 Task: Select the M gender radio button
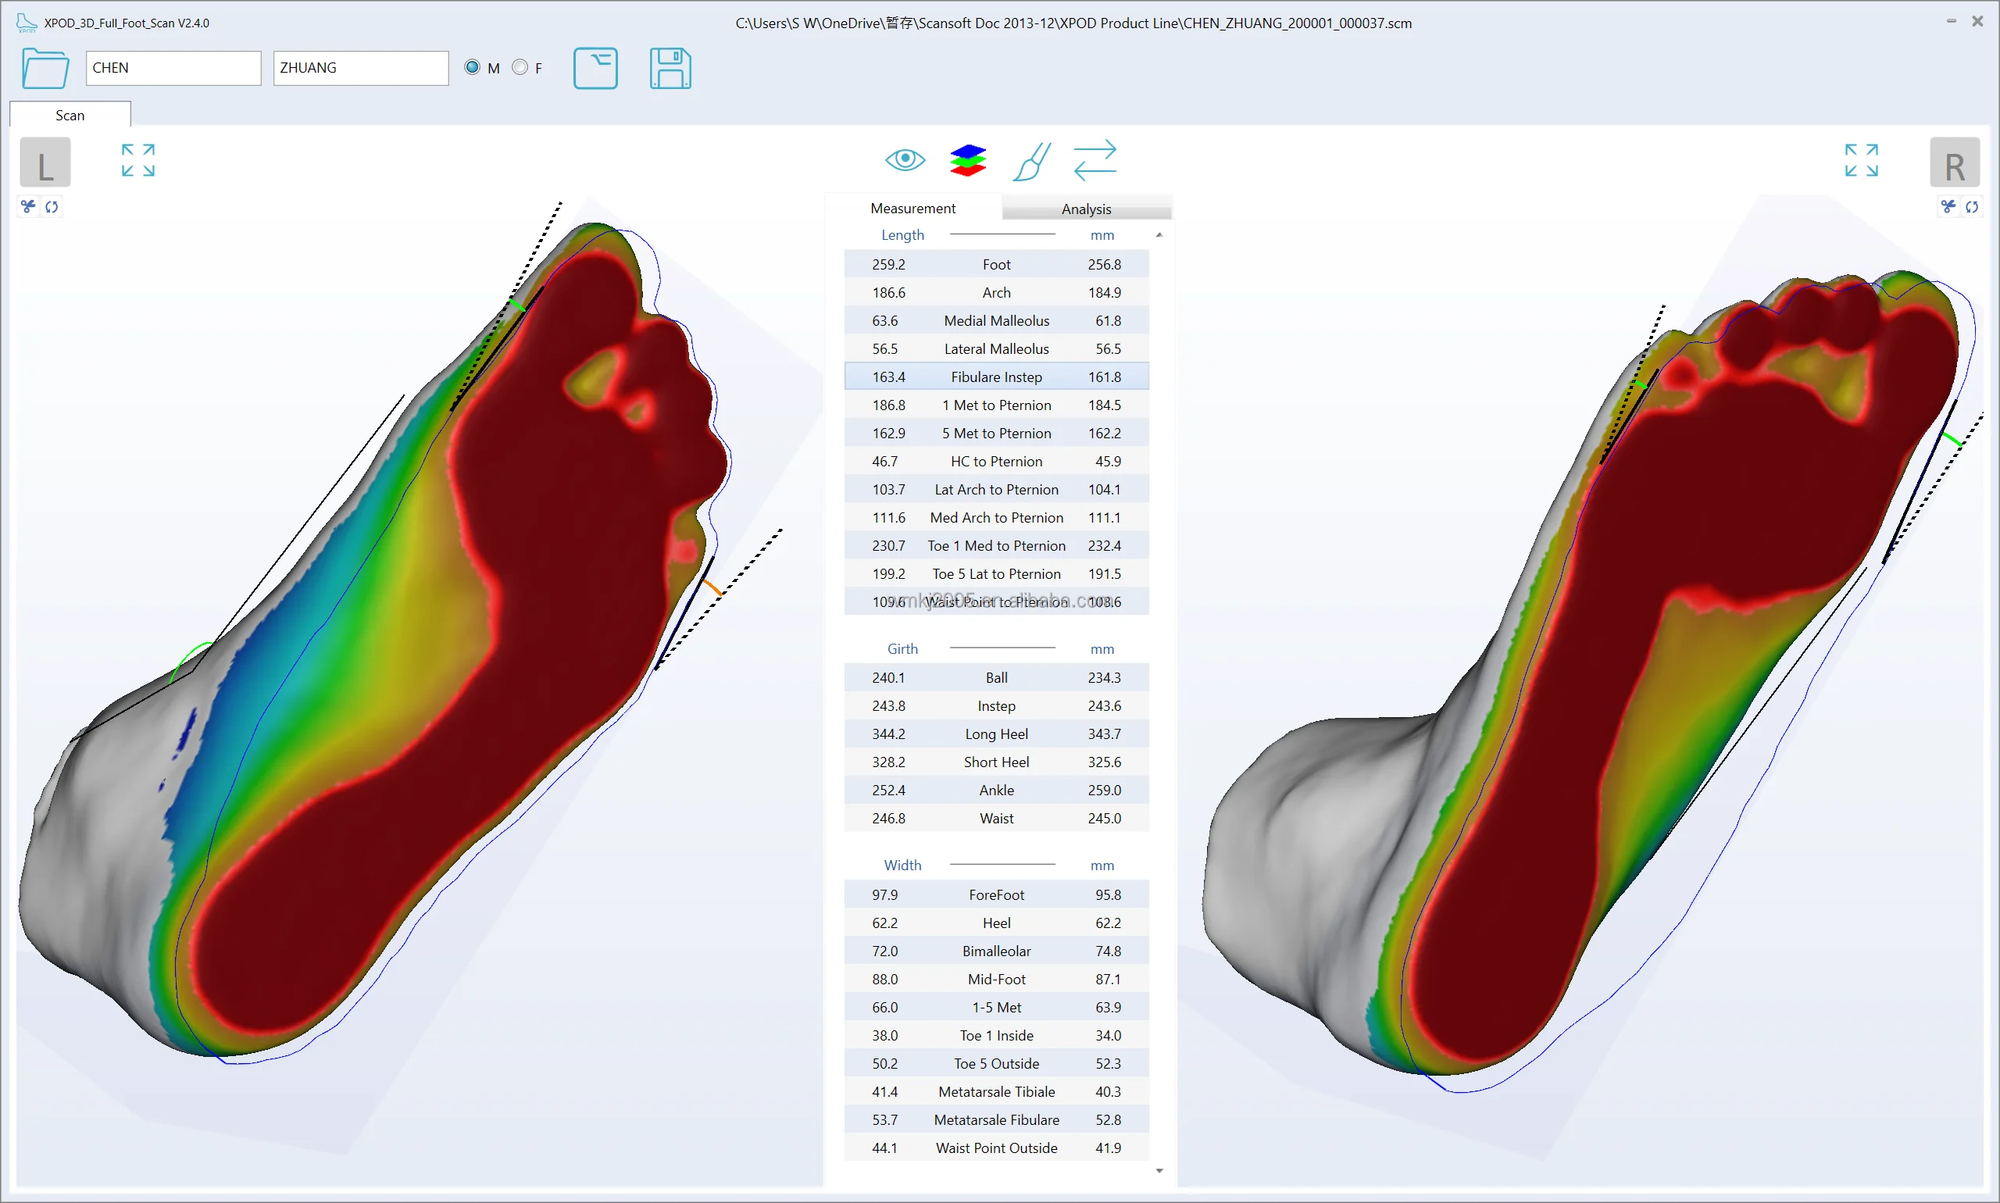(x=472, y=67)
